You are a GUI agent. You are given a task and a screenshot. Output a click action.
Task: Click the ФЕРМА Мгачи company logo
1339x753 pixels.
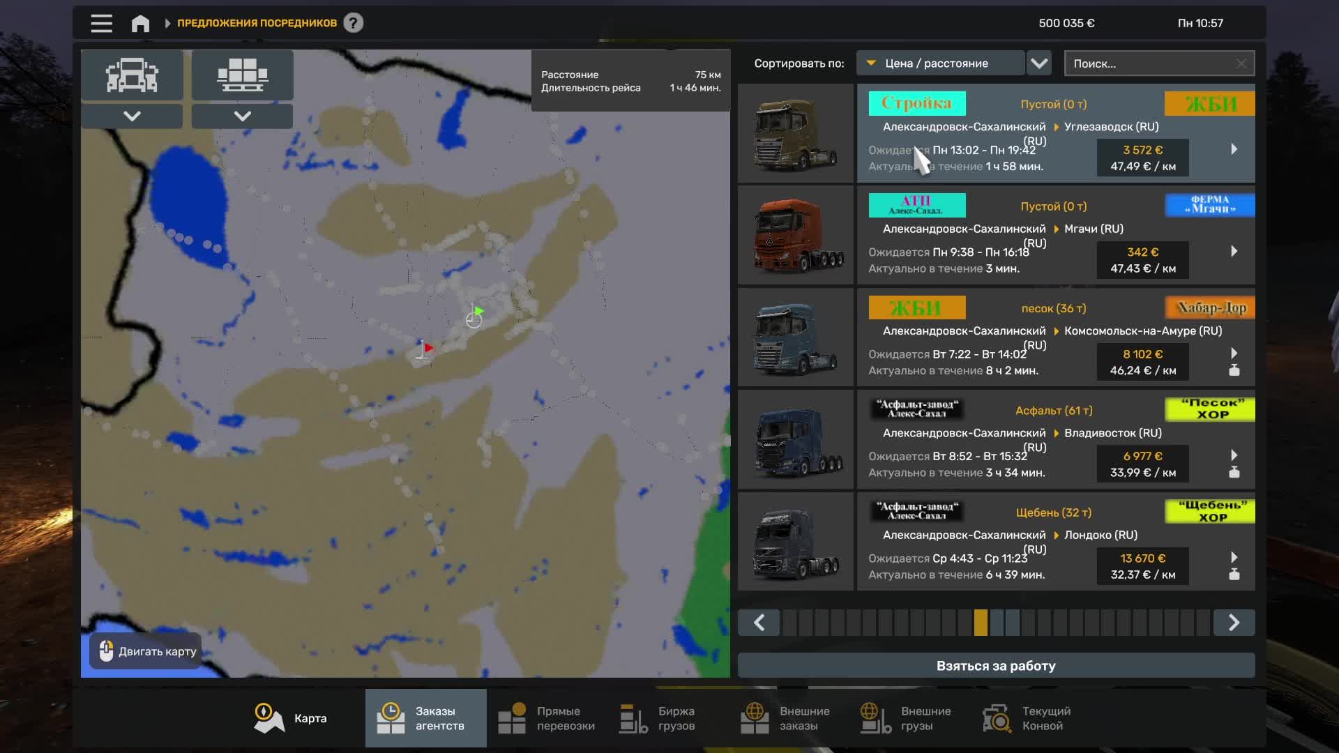(x=1210, y=205)
